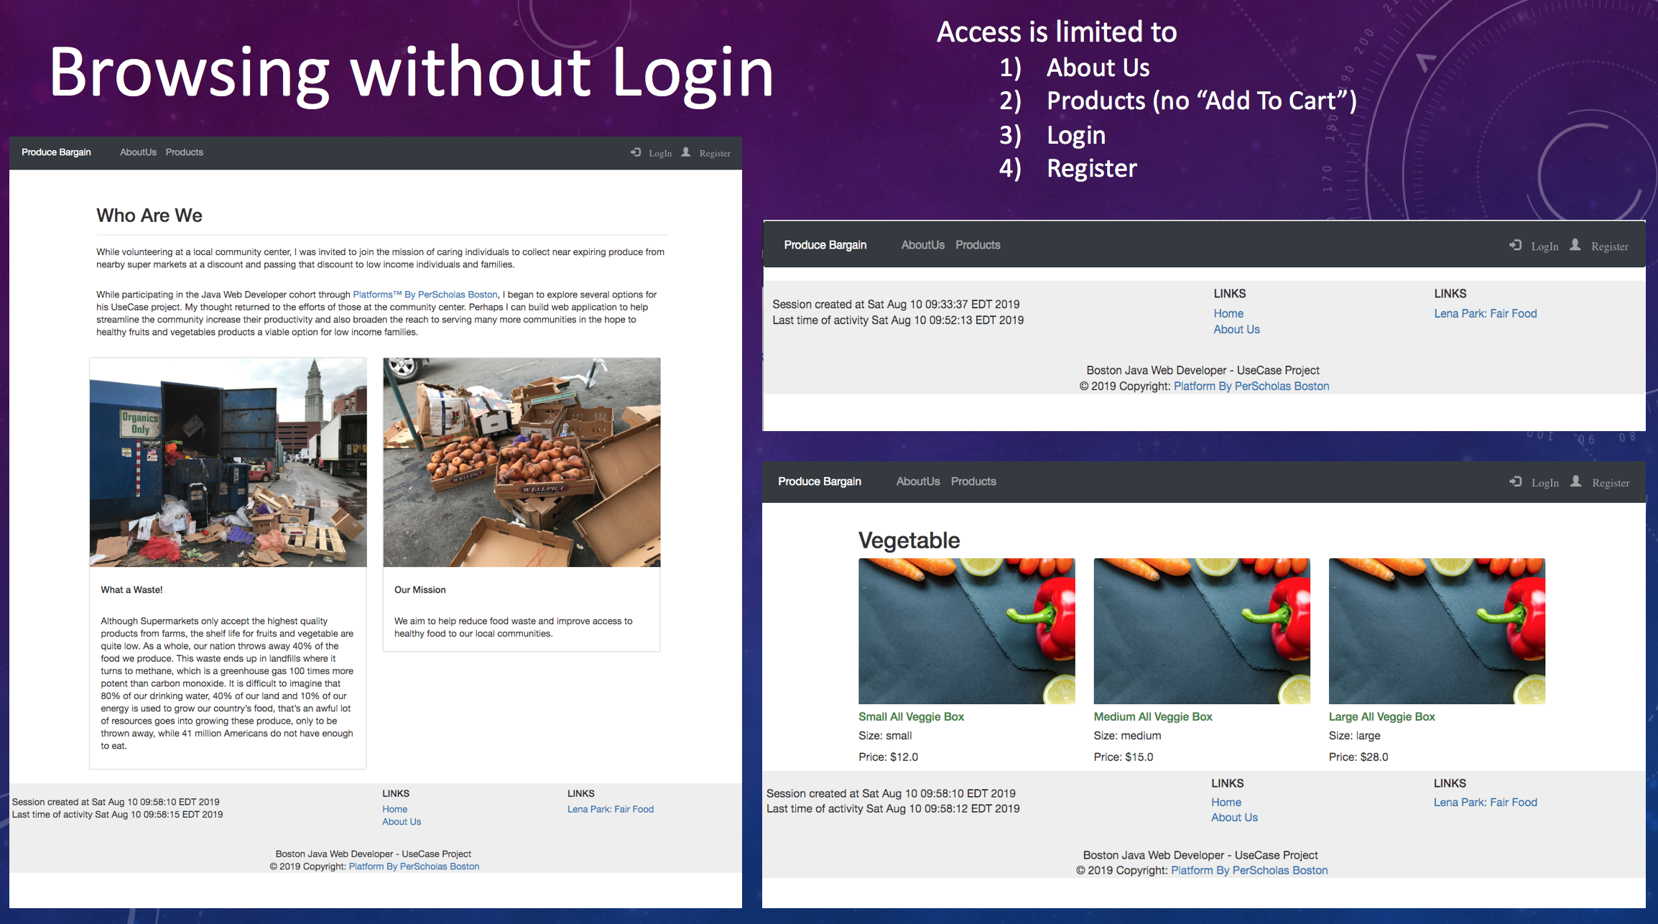Open AboutUs menu in left screenshot navbar
The image size is (1658, 924).
(138, 152)
